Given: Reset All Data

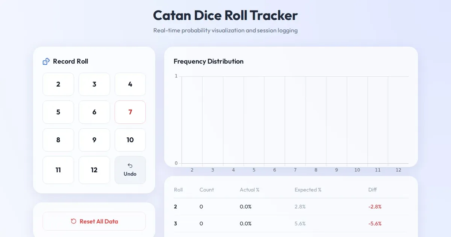Looking at the screenshot, I should click(94, 221).
